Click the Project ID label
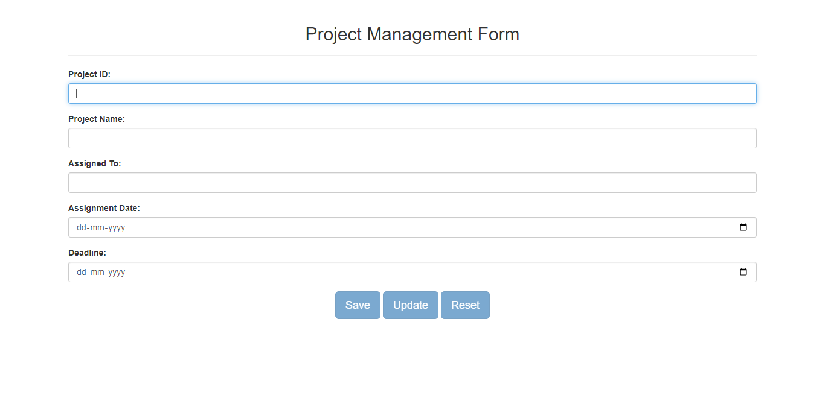 point(88,74)
